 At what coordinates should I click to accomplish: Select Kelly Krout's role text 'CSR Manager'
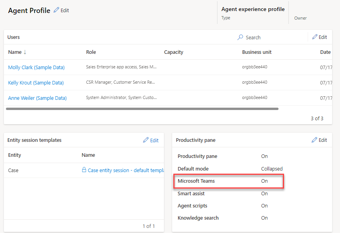point(98,82)
